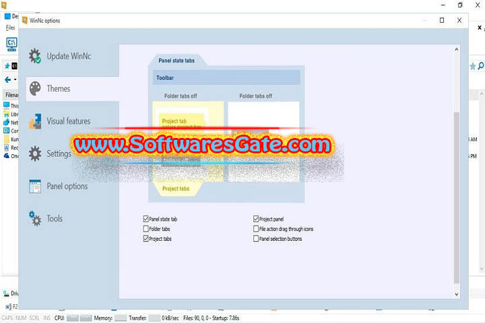Click the Visual features puzzle icon
Viewport: 485px width, 323px height.
pos(35,122)
